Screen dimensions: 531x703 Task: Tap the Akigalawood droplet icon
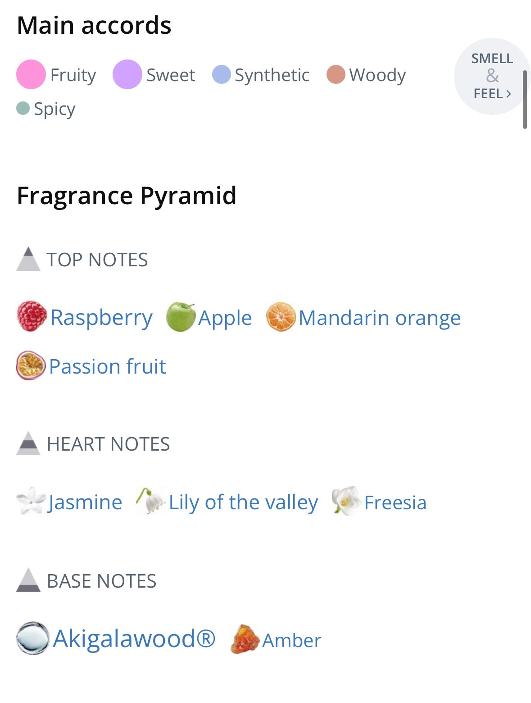pos(32,638)
